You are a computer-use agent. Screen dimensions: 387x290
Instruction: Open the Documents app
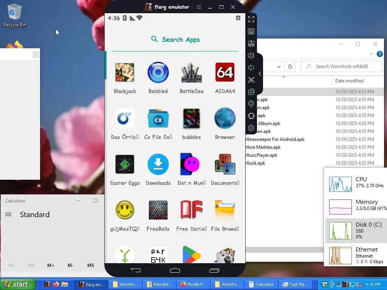(x=225, y=164)
